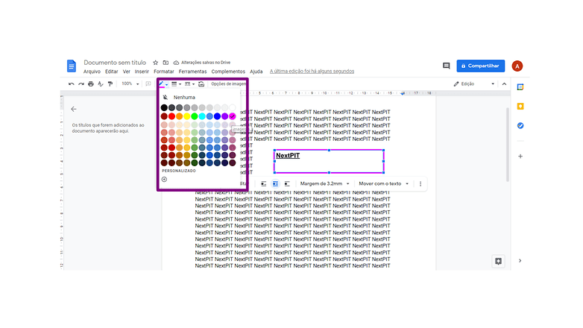Print the document using printer icon
Viewport: 583px width, 328px height.
91,84
